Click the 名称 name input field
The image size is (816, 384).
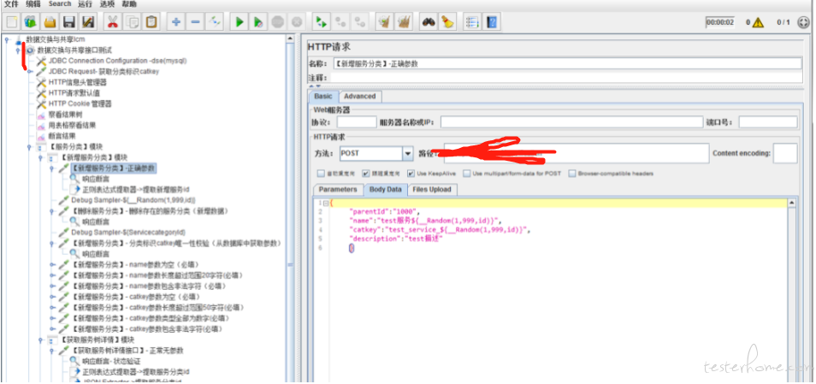pos(567,64)
